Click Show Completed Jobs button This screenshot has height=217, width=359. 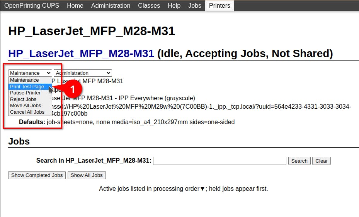(x=37, y=175)
